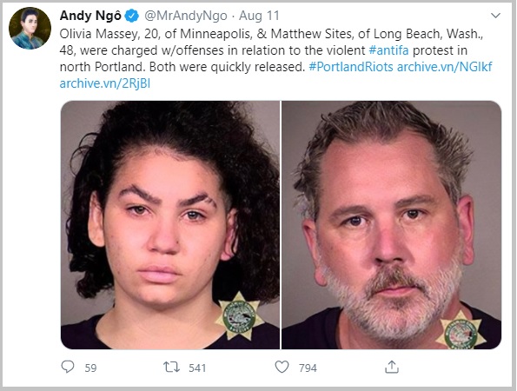Open the round profile avatar
This screenshot has height=391, width=517.
click(30, 29)
